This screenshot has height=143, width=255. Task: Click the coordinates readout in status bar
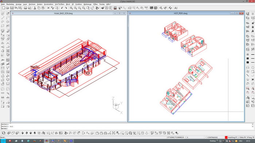[x=176, y=137]
